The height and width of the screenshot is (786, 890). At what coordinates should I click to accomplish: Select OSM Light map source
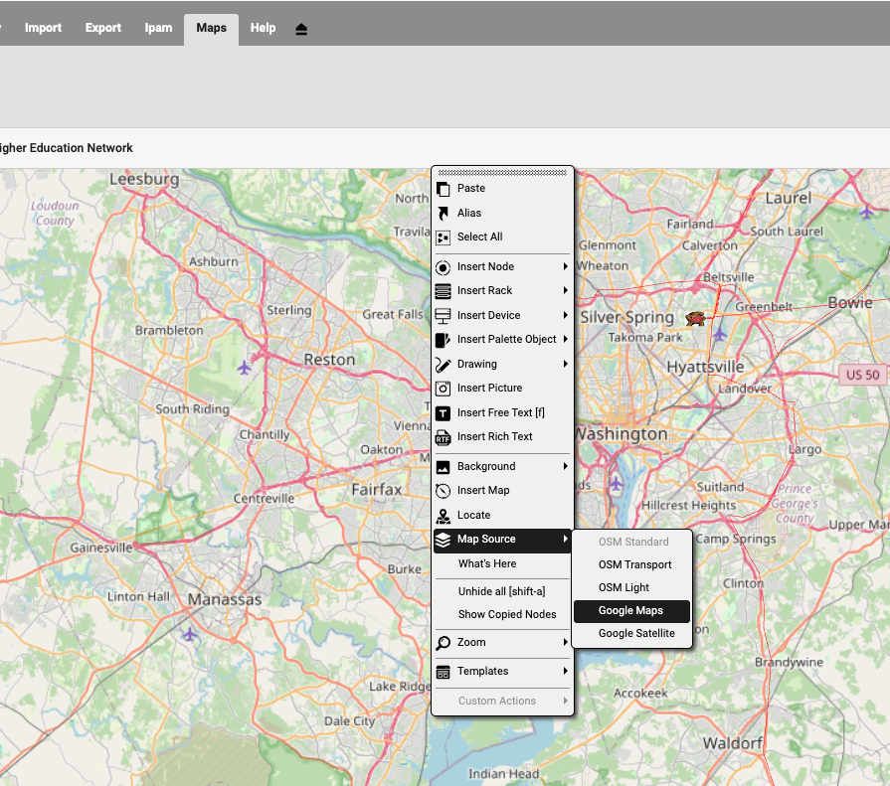tap(623, 587)
